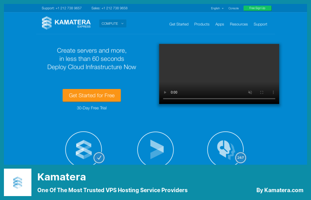311x200 pixels.
Task: Open the Resources menu
Action: click(239, 24)
